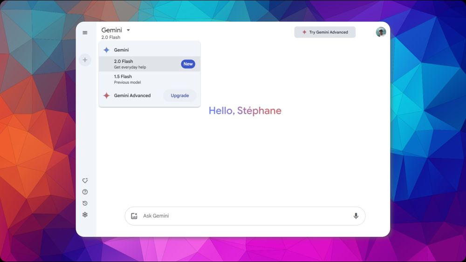The height and width of the screenshot is (262, 466).
Task: Click the Hello, Stéphane greeting text
Action: 245,111
